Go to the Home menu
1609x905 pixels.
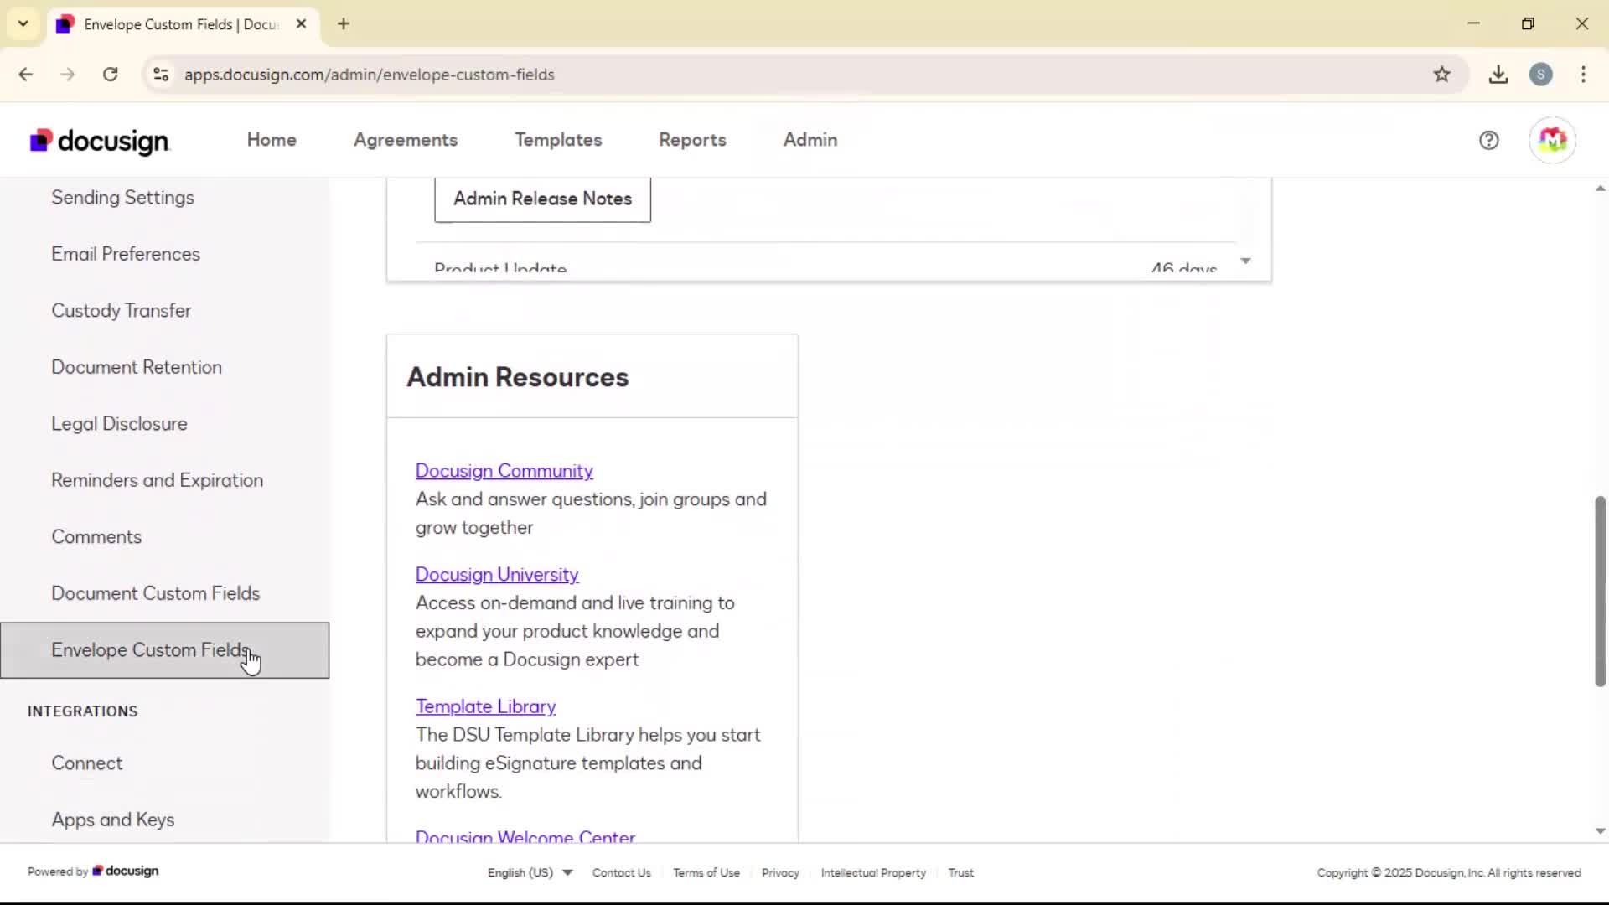coord(272,140)
